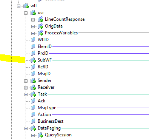Select the MsgID label
Viewport: 149px width, 139px height.
click(44, 74)
